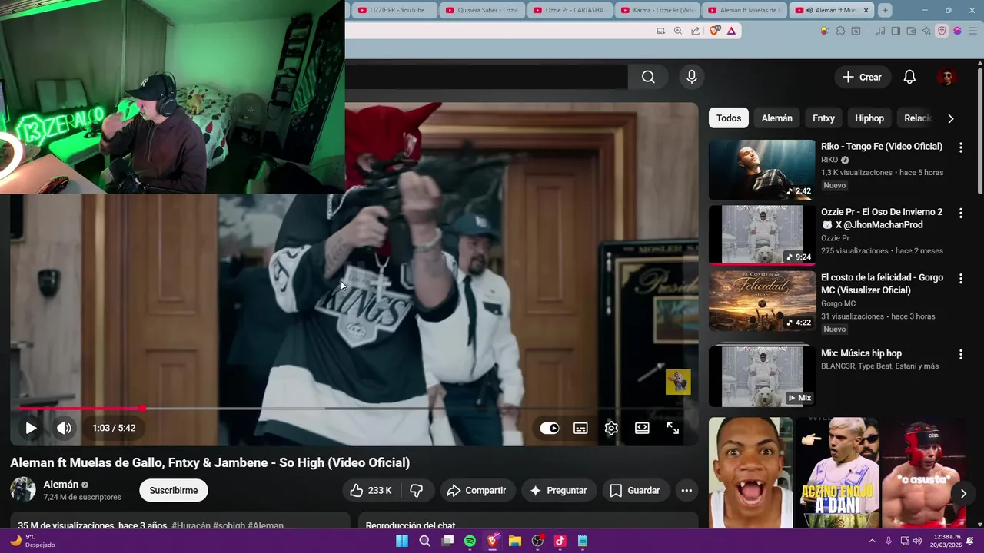Open the browser extensions puzzle icon
The width and height of the screenshot is (984, 553).
coord(840,31)
